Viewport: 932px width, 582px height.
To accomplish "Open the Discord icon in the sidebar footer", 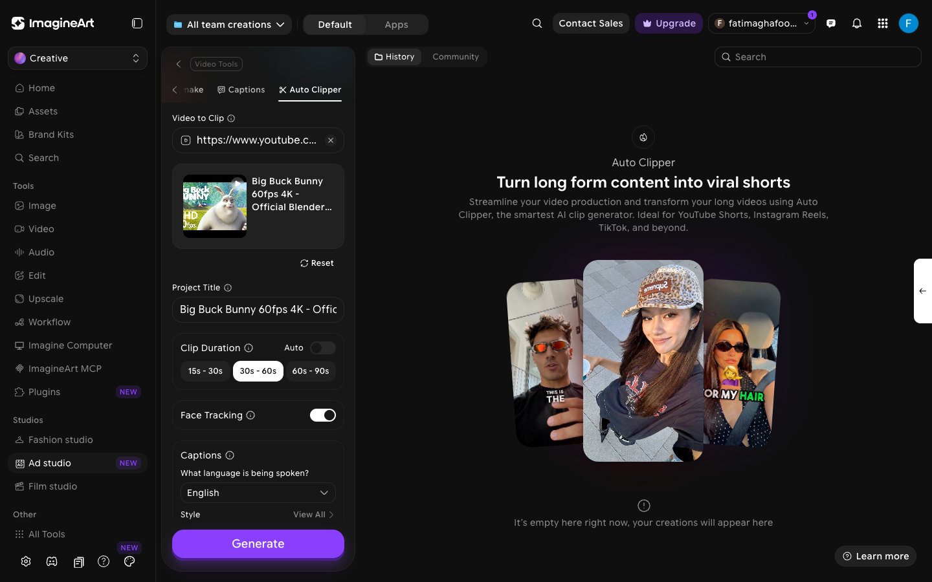I will click(52, 561).
